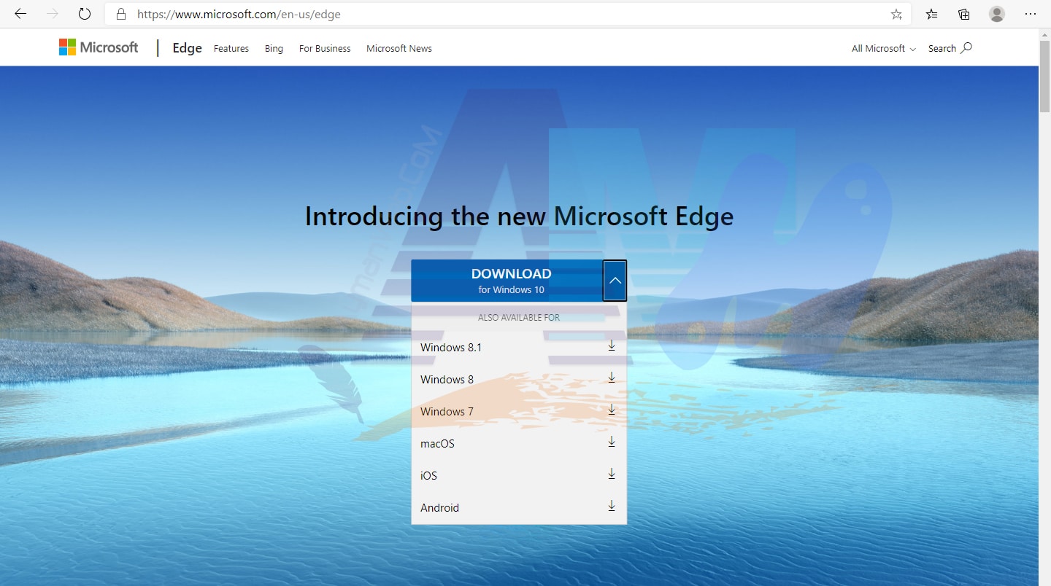Image resolution: width=1051 pixels, height=586 pixels.
Task: Open the user profile avatar
Action: (997, 14)
